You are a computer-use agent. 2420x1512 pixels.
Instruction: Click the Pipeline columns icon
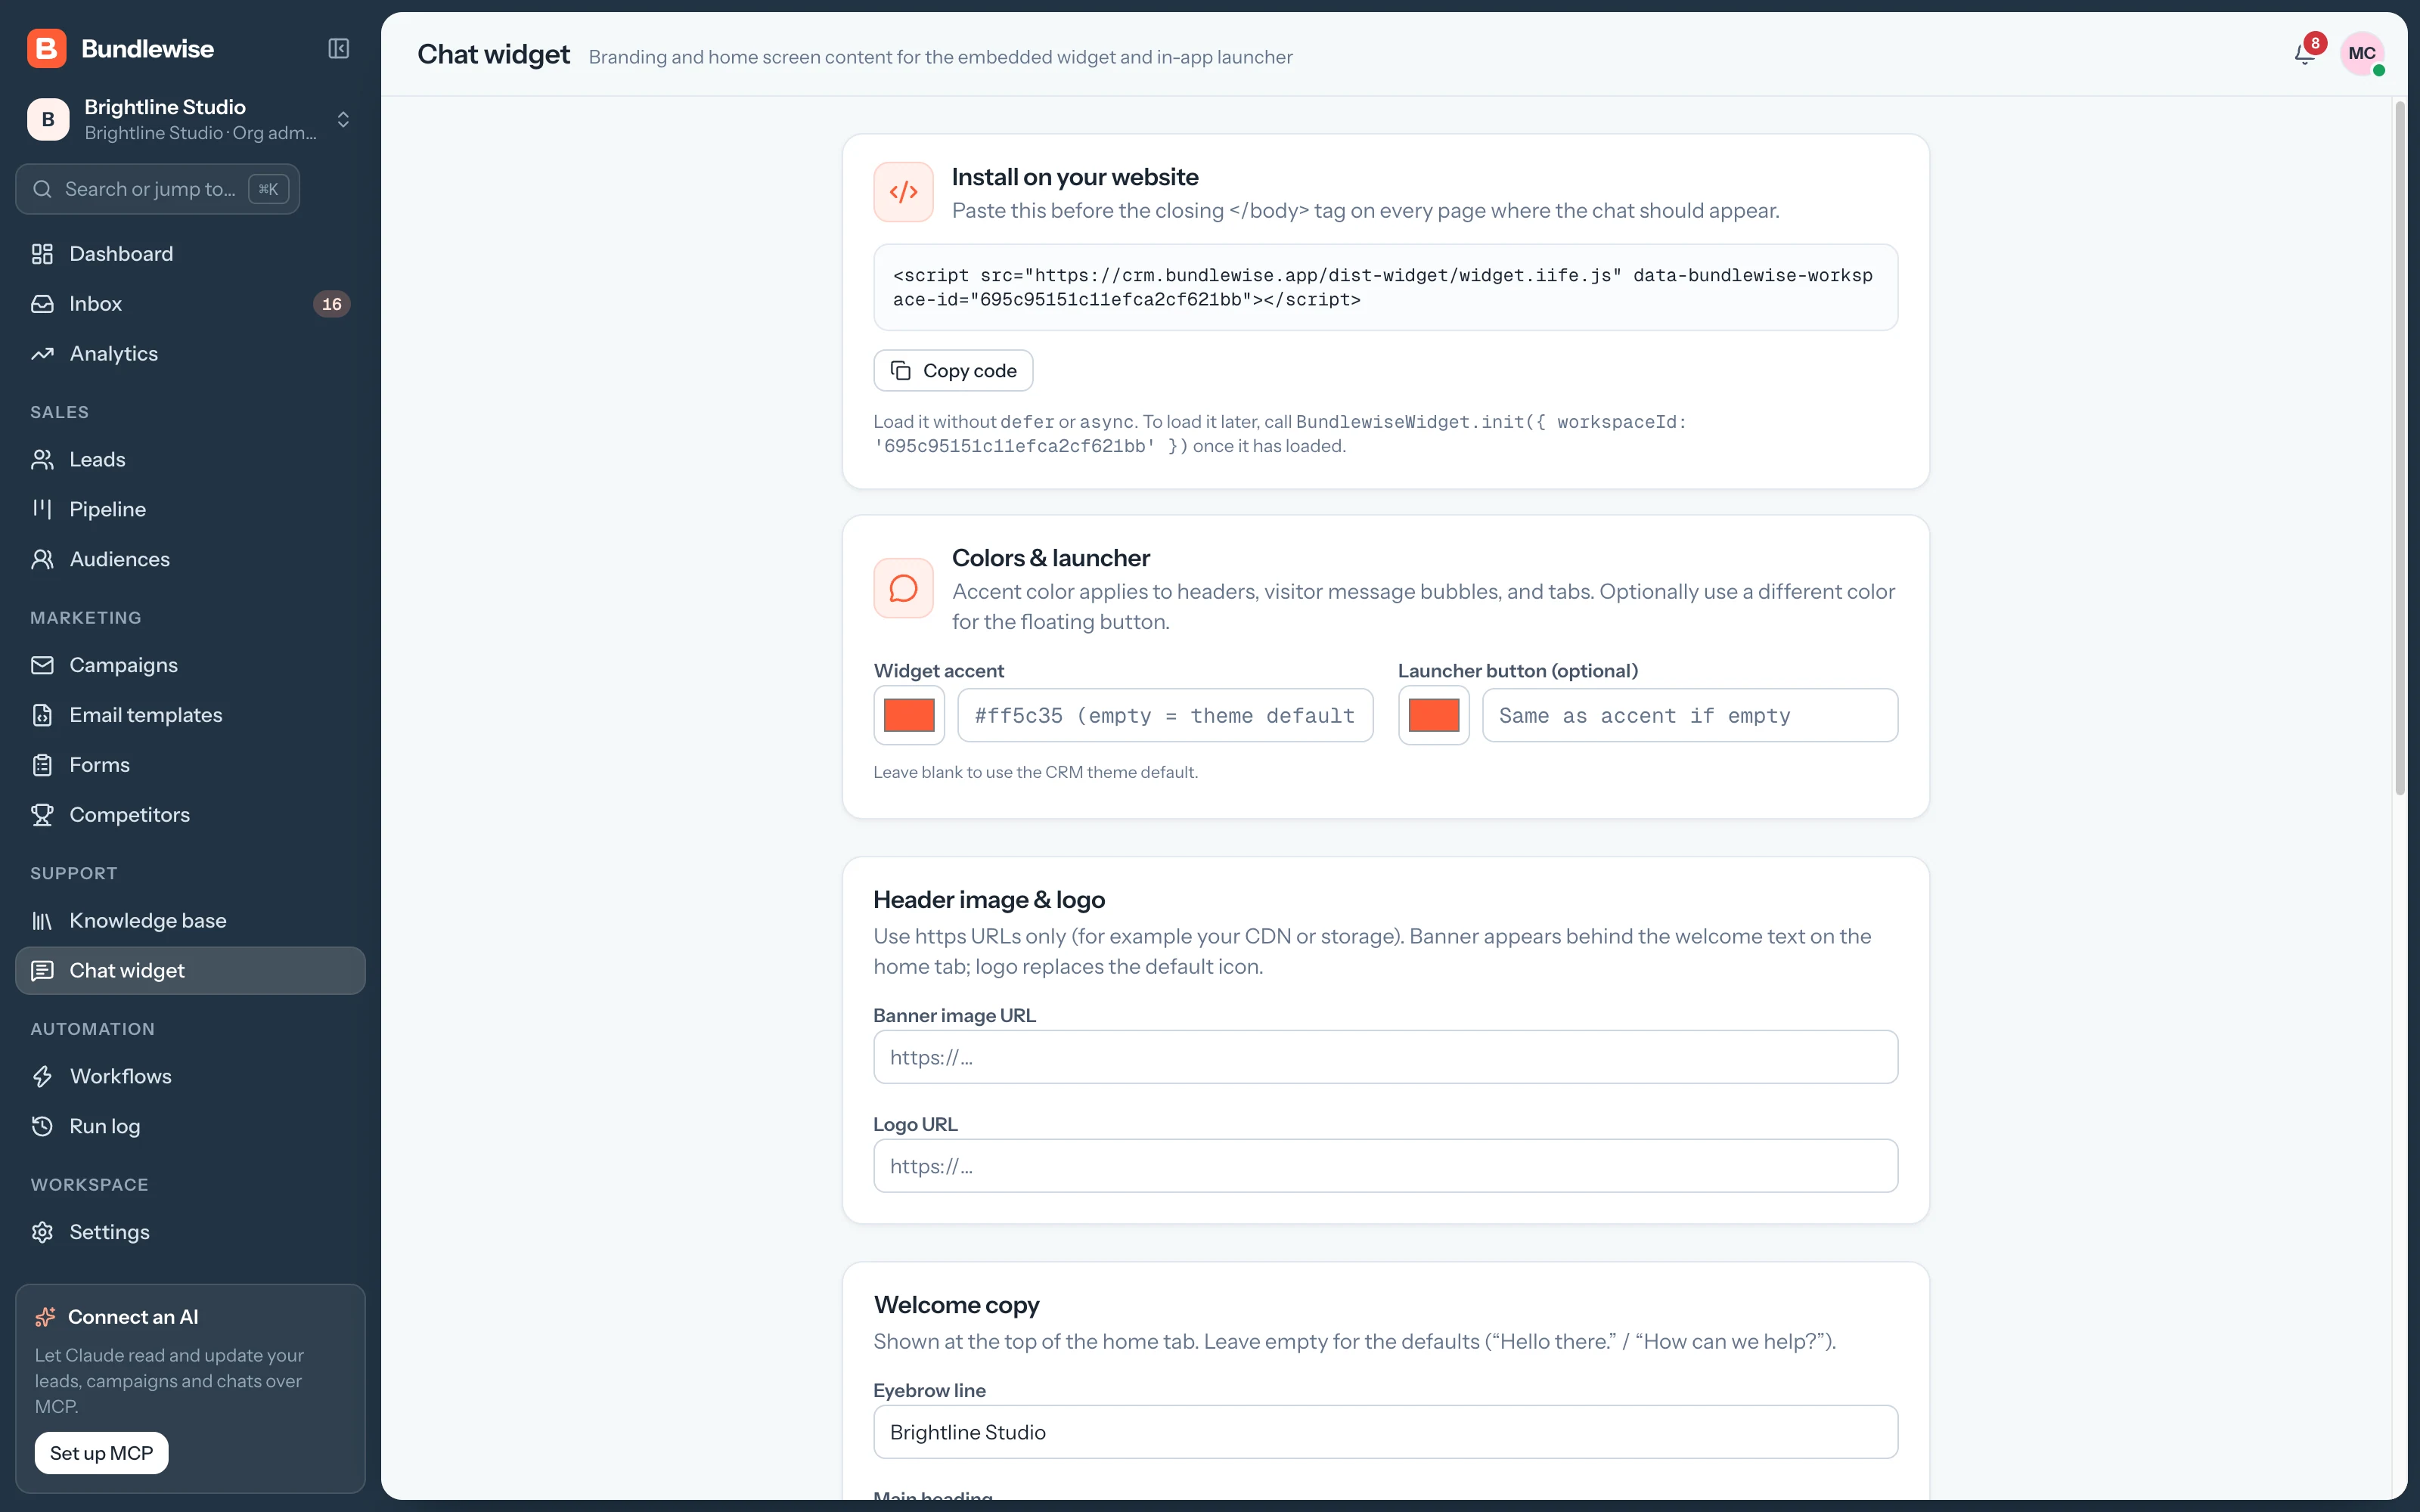coord(42,510)
